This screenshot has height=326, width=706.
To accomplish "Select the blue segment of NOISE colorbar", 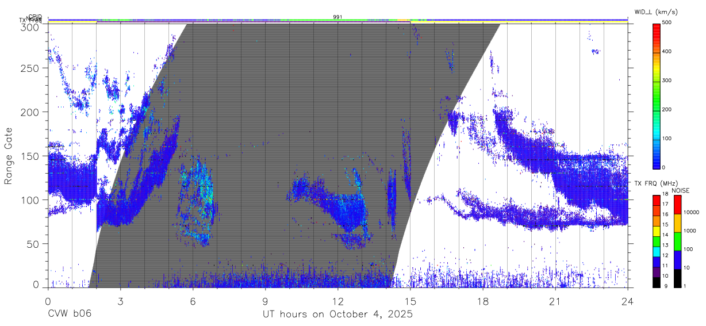I will click(x=677, y=259).
